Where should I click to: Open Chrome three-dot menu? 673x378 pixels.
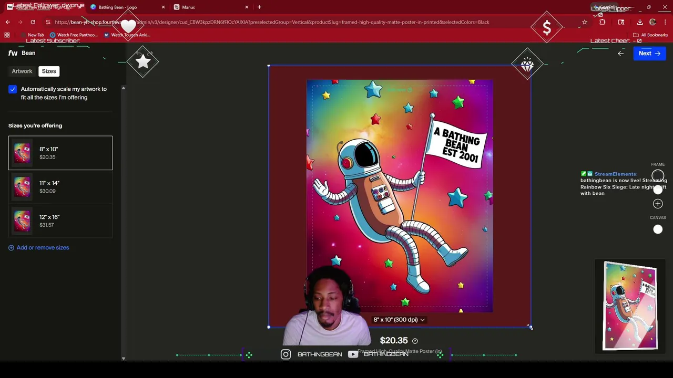coord(665,22)
